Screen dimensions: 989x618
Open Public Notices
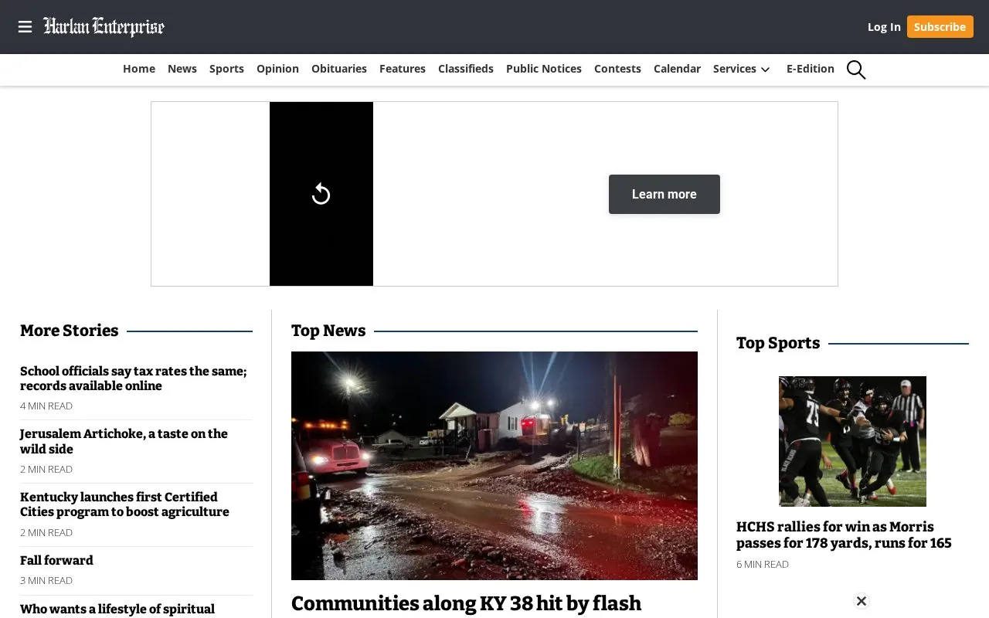point(544,69)
